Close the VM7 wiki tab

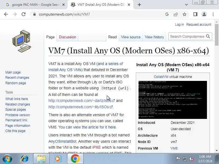coord(129,5)
